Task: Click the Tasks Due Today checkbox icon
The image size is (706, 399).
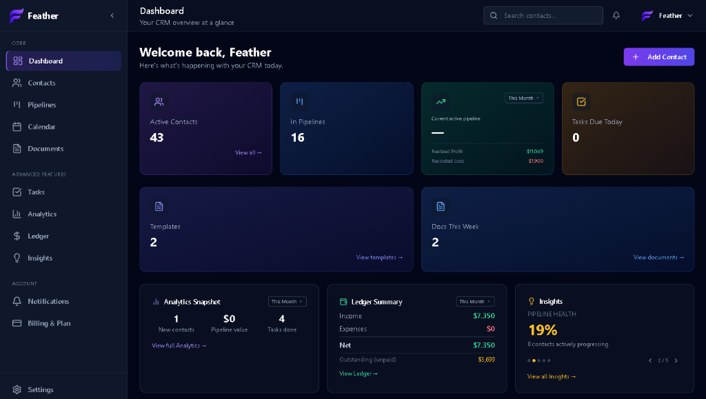Action: 581,102
